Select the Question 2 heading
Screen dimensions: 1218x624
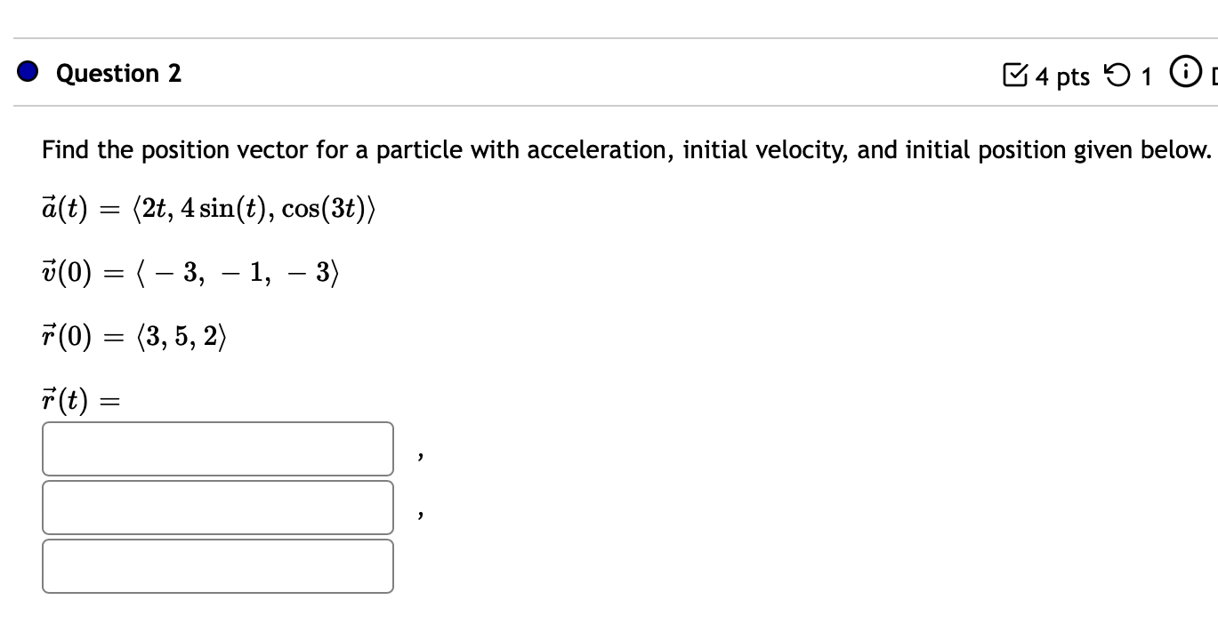pyautogui.click(x=117, y=74)
